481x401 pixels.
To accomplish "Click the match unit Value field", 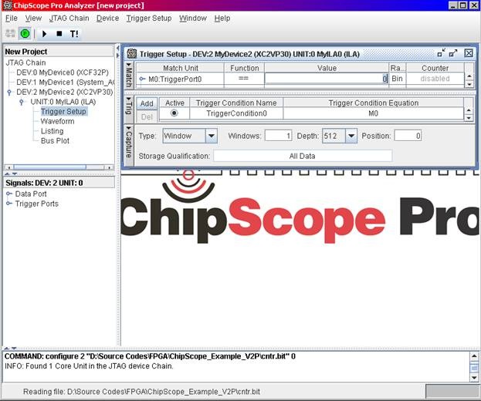I will click(327, 79).
